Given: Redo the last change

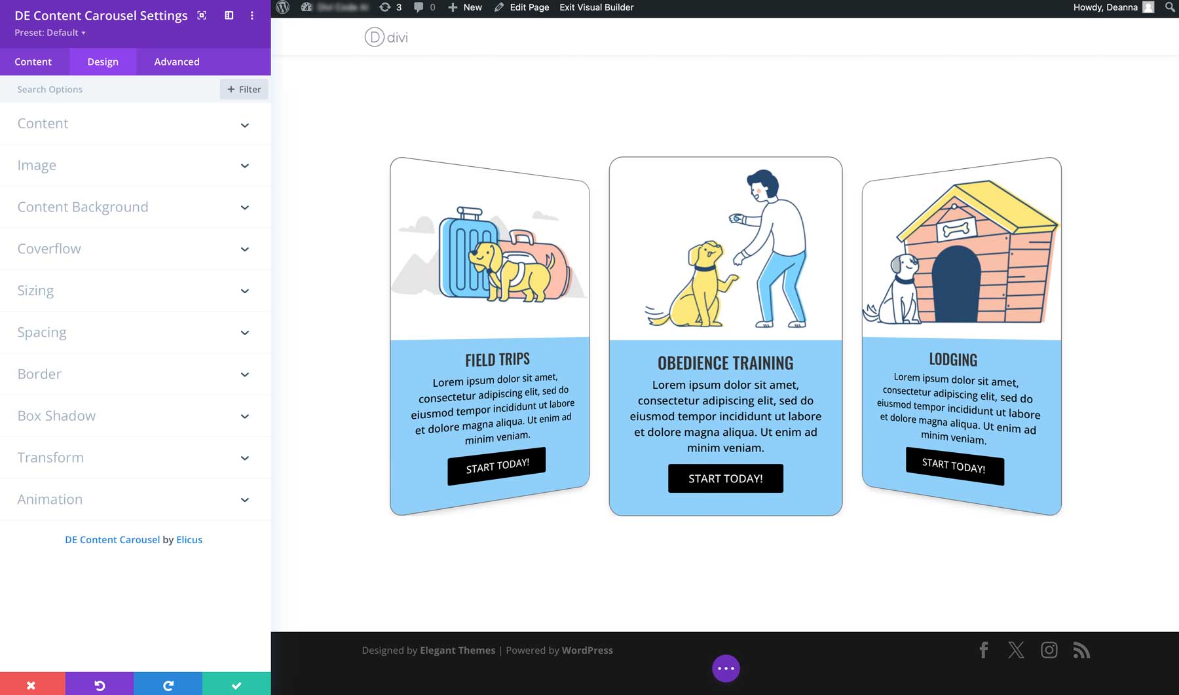Looking at the screenshot, I should [168, 684].
